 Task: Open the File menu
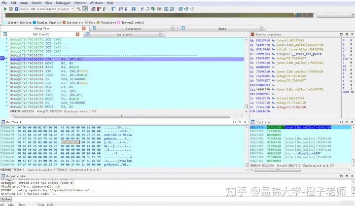pyautogui.click(x=4, y=3)
